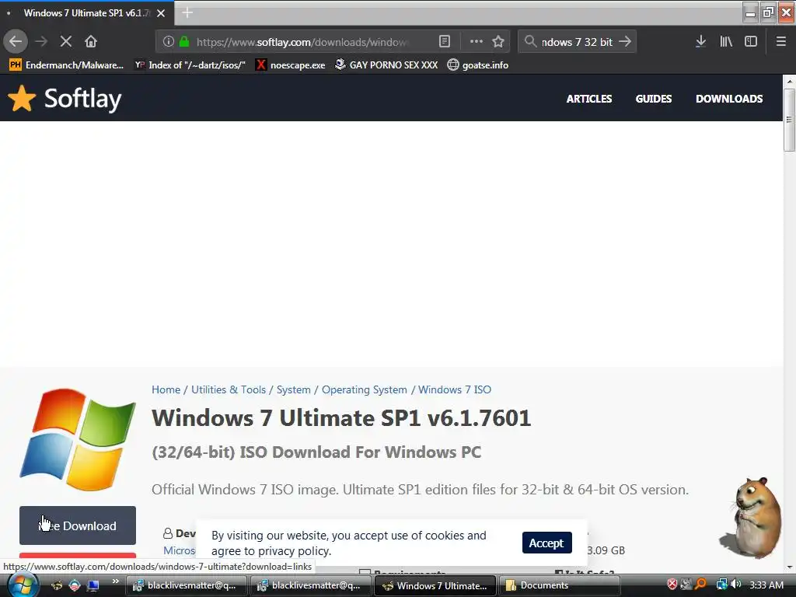Click the search box text

click(578, 42)
